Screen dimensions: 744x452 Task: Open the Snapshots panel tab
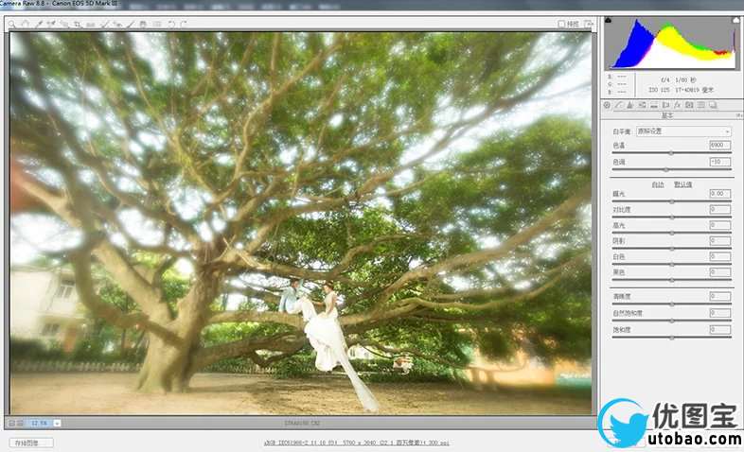click(713, 105)
